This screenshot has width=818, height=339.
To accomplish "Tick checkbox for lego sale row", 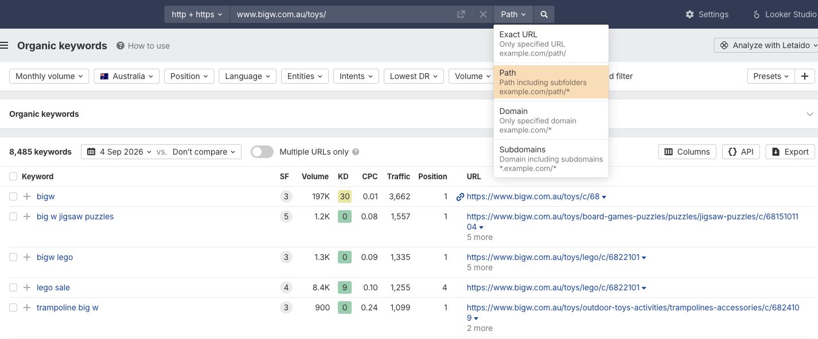I will click(13, 287).
